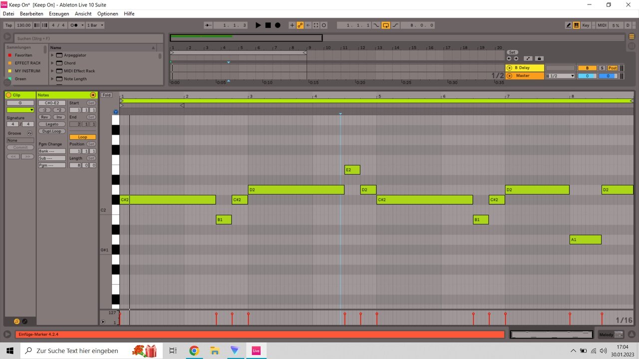Solo the B Delay track
This screenshot has width=639, height=359.
coord(602,68)
